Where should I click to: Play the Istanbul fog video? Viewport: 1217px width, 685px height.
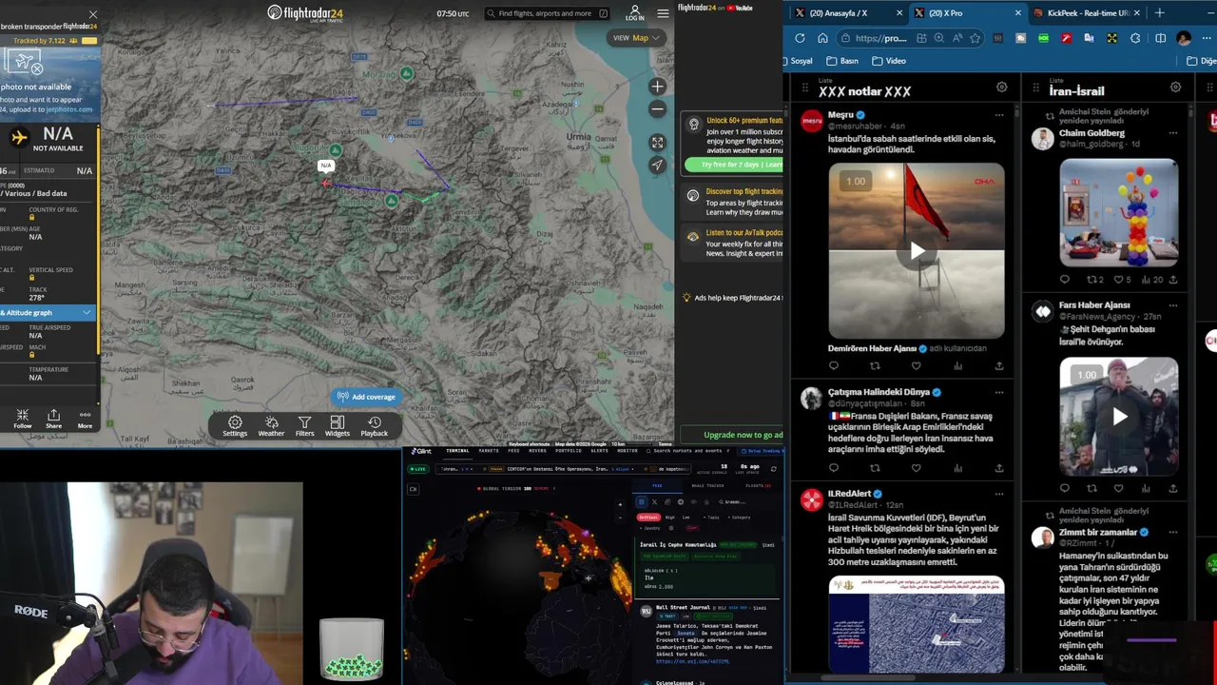tap(917, 251)
